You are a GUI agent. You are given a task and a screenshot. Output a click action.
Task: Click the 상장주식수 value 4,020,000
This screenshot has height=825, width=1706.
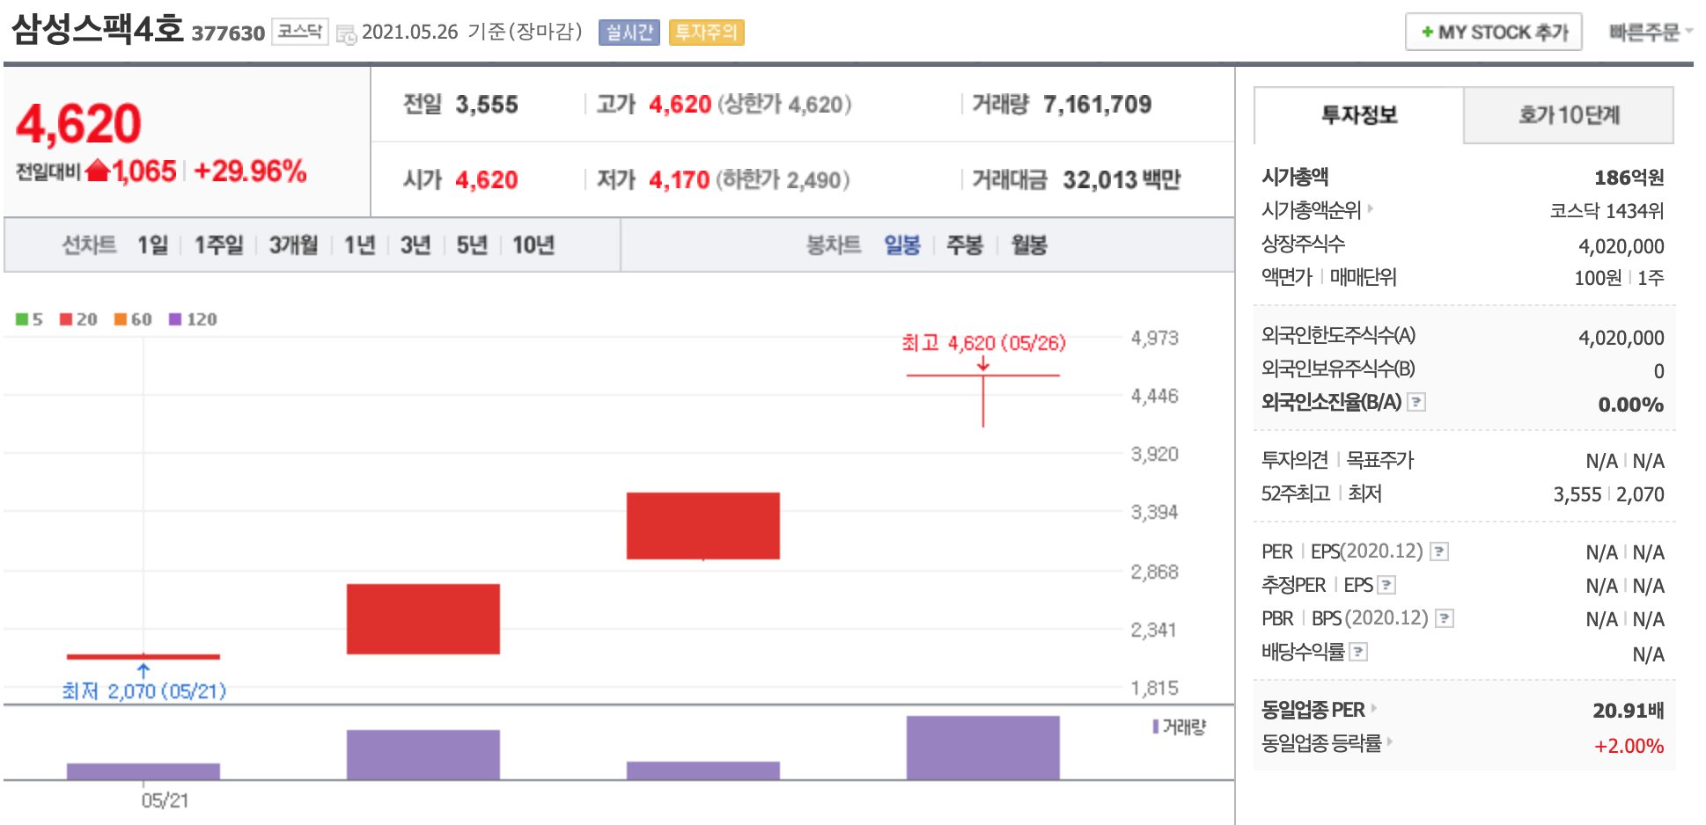pyautogui.click(x=1621, y=246)
